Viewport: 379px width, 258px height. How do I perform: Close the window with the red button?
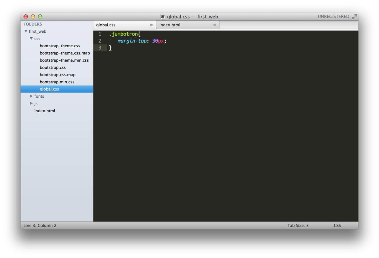pyautogui.click(x=26, y=17)
